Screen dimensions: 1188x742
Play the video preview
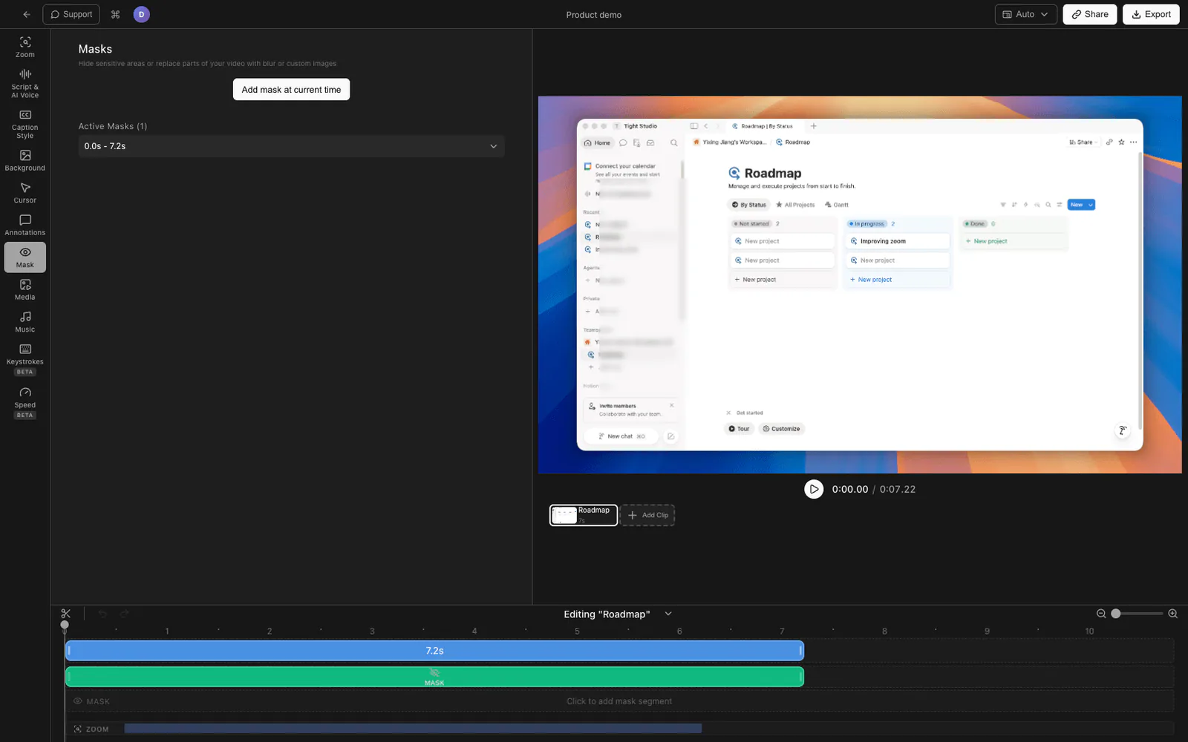pos(814,489)
